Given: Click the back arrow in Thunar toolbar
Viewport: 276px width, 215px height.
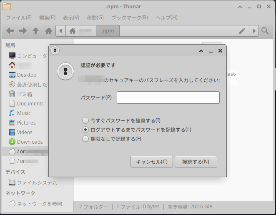Looking at the screenshot, I should coord(10,31).
